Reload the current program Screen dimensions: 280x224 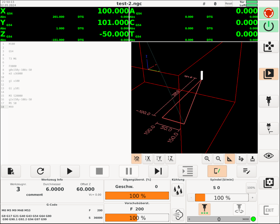click(40, 171)
